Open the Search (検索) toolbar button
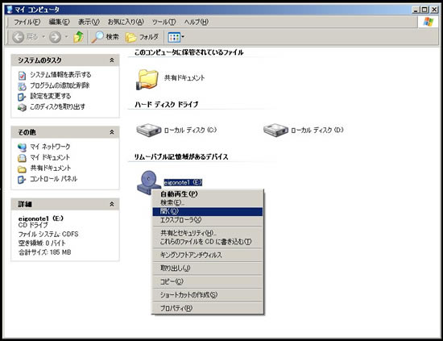This screenshot has height=341, width=443. click(105, 37)
